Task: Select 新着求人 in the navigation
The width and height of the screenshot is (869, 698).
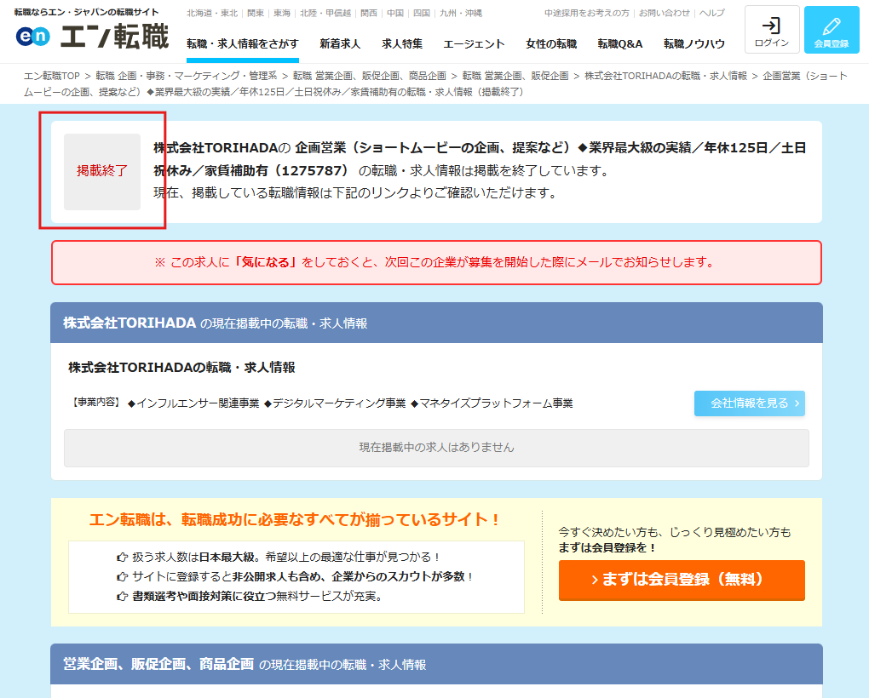Action: coord(339,42)
